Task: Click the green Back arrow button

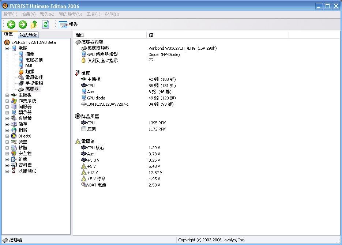Action: (11, 24)
